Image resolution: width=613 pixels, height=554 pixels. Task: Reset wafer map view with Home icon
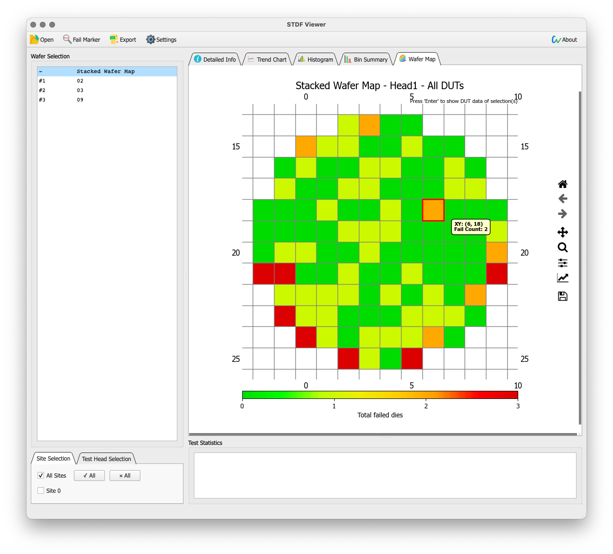[563, 184]
